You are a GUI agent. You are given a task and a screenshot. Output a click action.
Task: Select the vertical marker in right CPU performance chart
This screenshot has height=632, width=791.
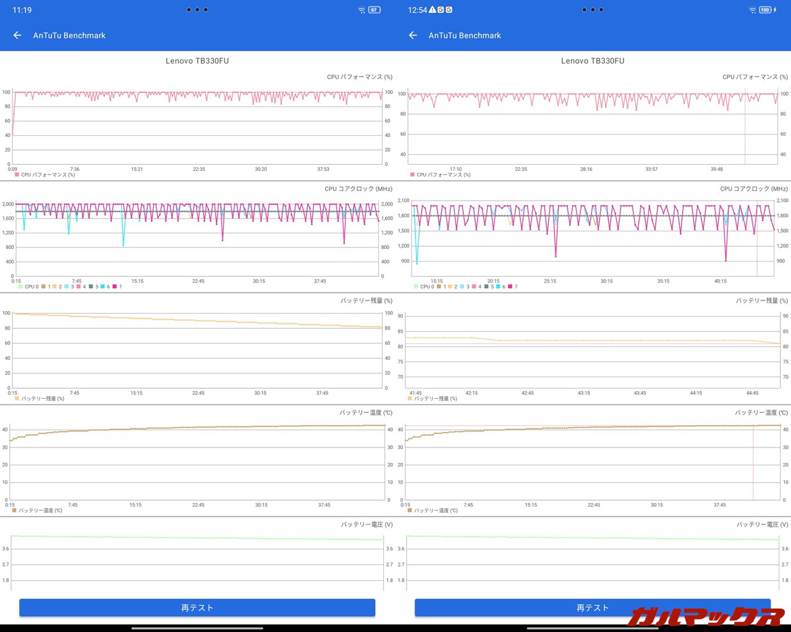[745, 127]
